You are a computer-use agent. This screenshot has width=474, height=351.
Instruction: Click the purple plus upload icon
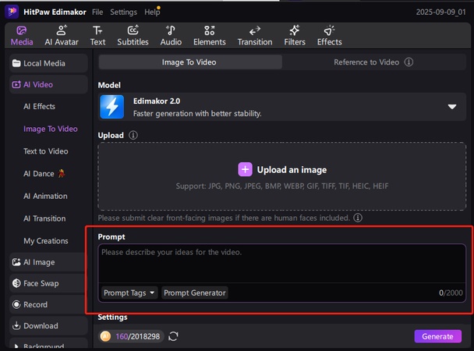pyautogui.click(x=245, y=169)
